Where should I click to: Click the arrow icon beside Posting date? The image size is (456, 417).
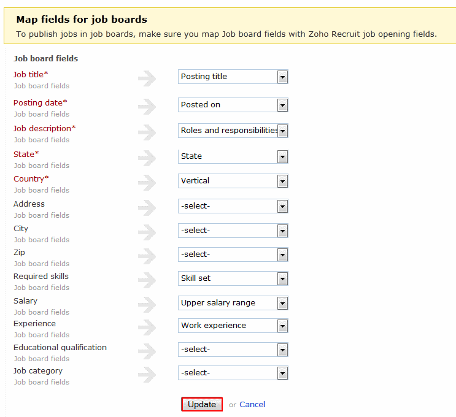click(x=147, y=106)
